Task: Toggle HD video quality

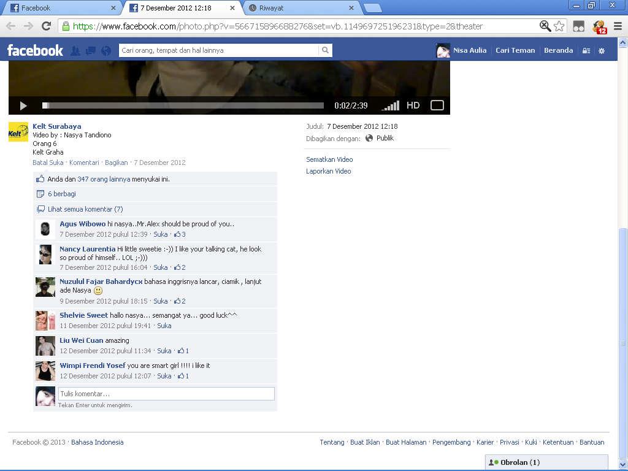Action: point(413,105)
